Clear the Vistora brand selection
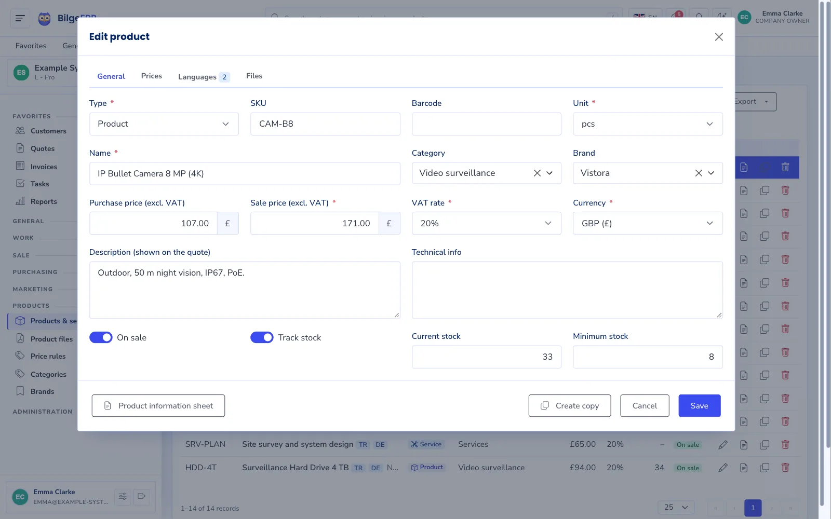This screenshot has height=519, width=831. tap(699, 173)
